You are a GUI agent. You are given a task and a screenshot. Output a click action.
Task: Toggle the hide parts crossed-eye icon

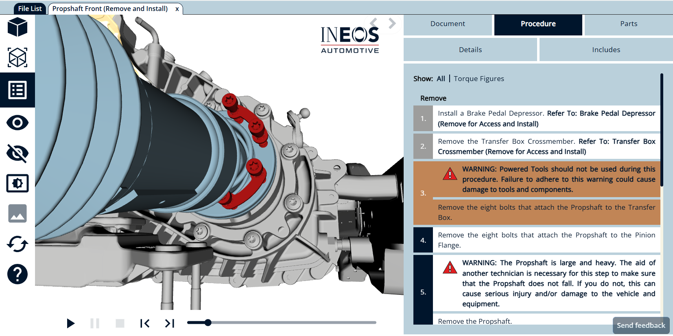[17, 153]
